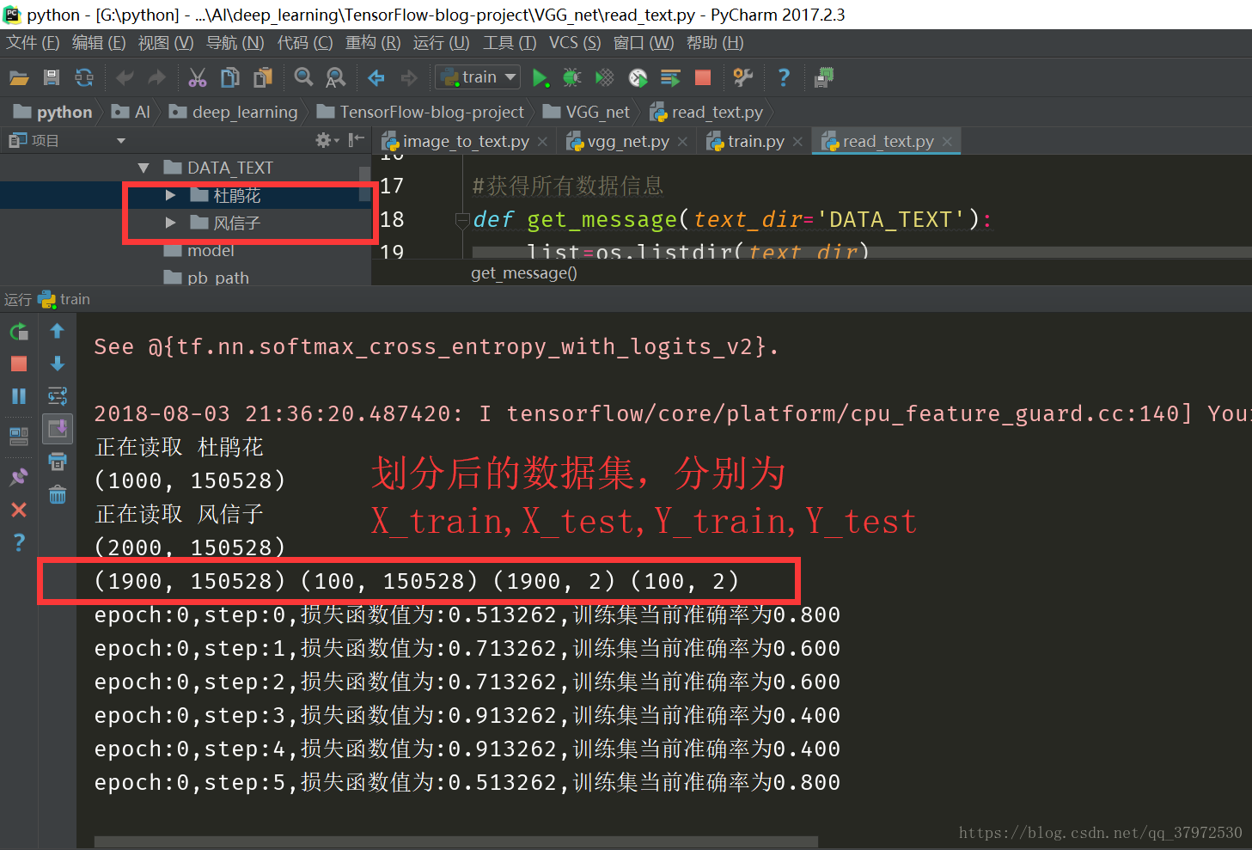Click the chip icon at toolbar end
1252x850 pixels.
(824, 78)
